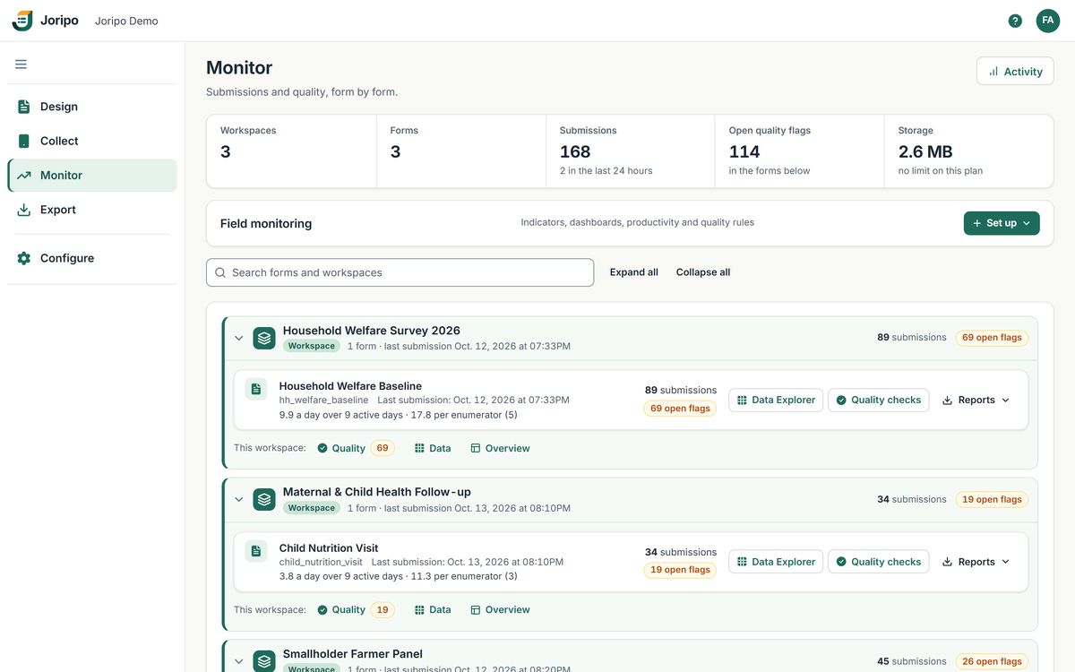The width and height of the screenshot is (1075, 672).
Task: Collapse the Household Welfare Survey 2026 workspace
Action: tap(238, 338)
